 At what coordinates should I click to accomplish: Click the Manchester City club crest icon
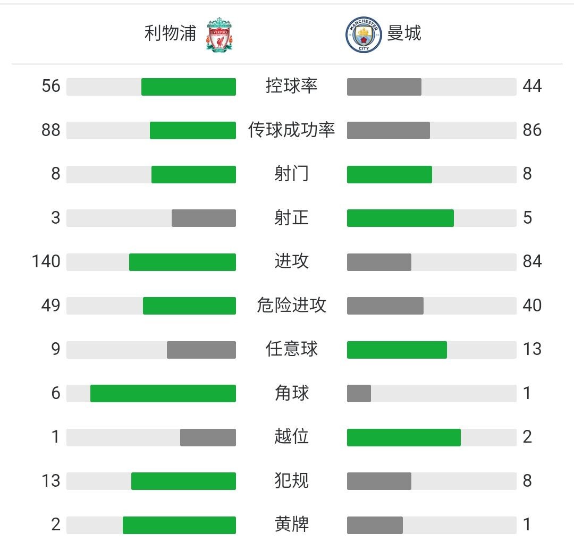(364, 35)
